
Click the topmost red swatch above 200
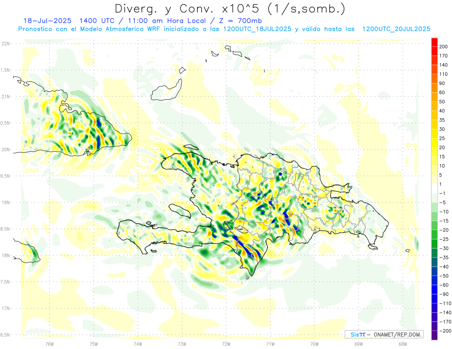click(x=434, y=42)
